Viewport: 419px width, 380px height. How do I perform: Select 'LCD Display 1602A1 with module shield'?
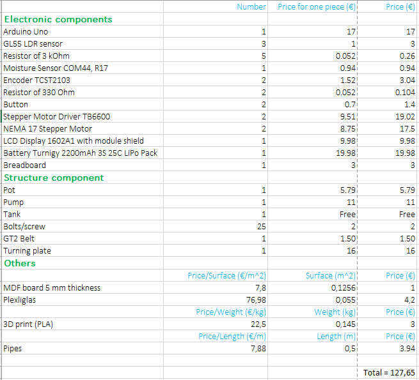click(x=83, y=141)
